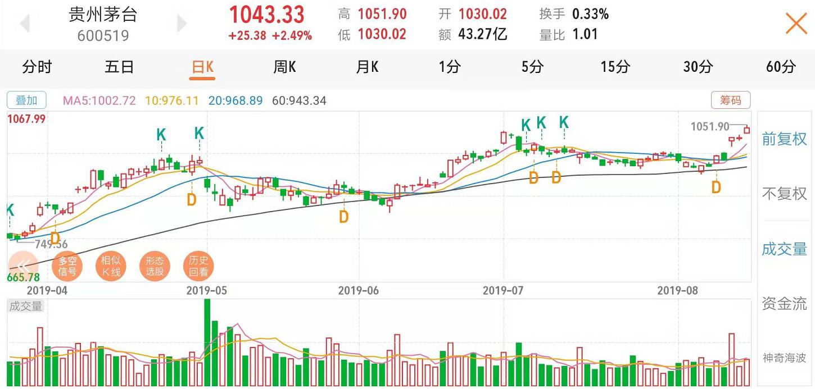Click the 1051.90 high price marker
This screenshot has width=815, height=389.
[x=709, y=126]
